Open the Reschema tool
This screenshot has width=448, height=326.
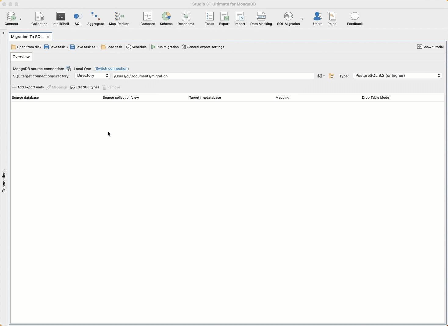tap(186, 19)
